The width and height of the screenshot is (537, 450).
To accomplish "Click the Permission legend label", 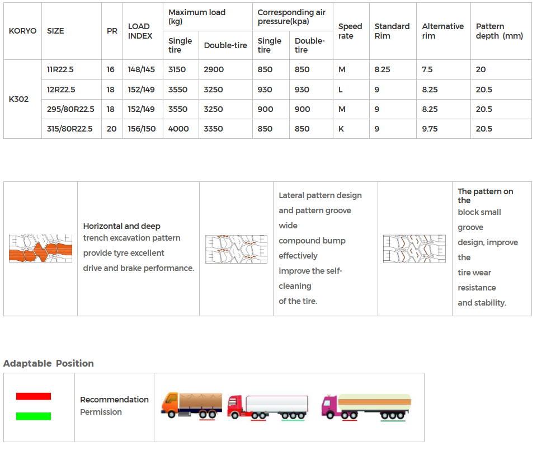I will tap(101, 412).
